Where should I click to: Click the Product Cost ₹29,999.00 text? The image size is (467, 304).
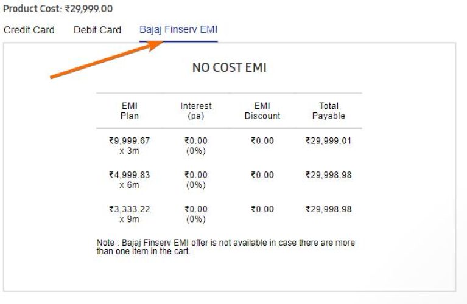tap(58, 10)
